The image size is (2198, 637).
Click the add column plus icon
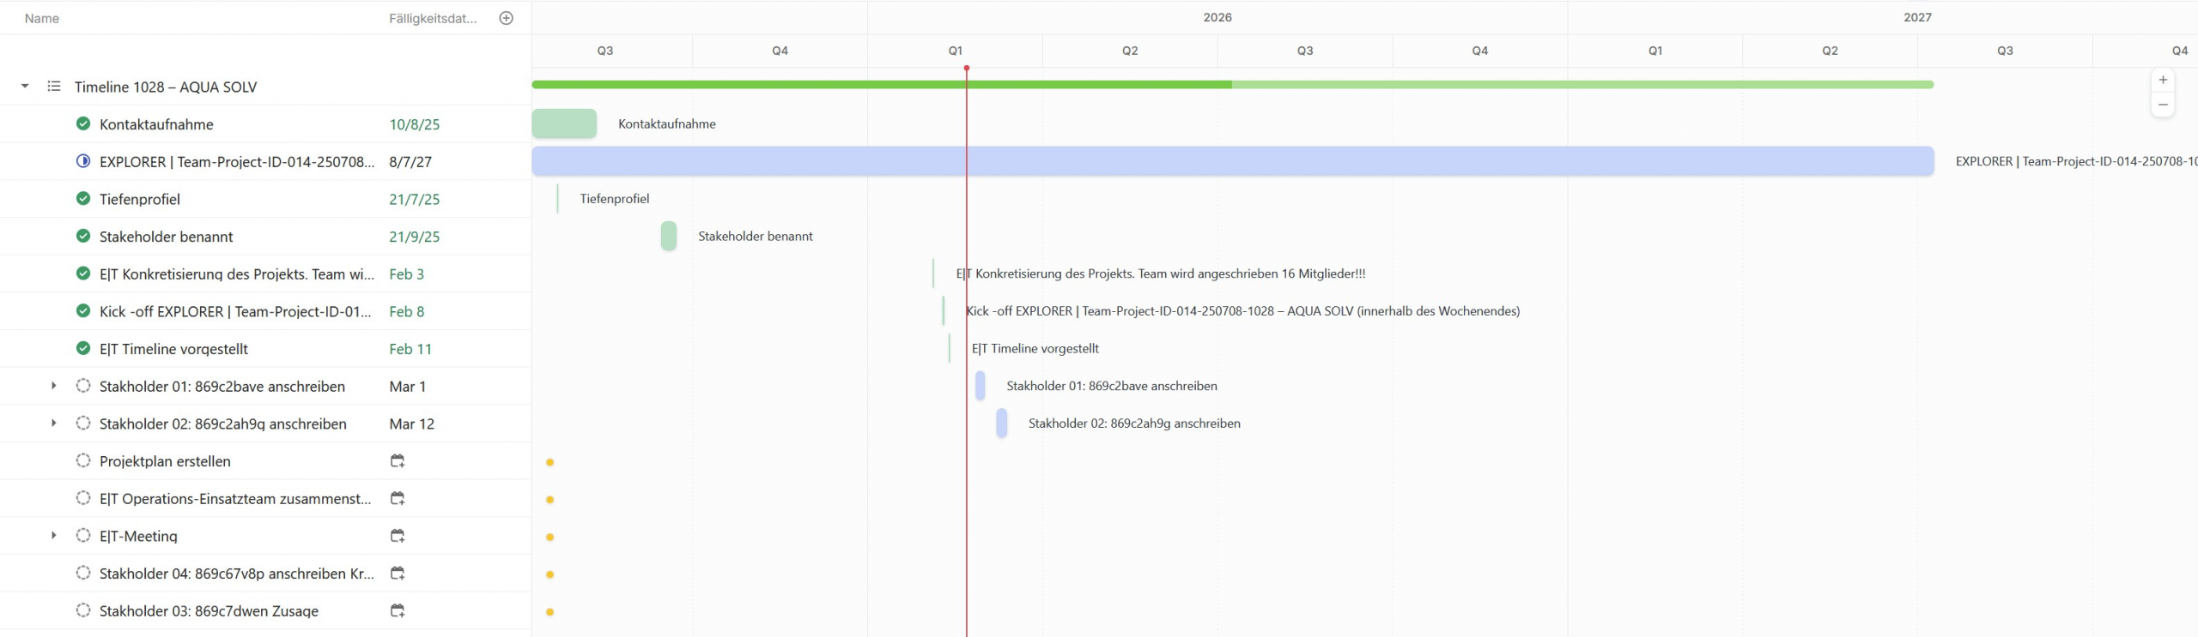tap(506, 18)
